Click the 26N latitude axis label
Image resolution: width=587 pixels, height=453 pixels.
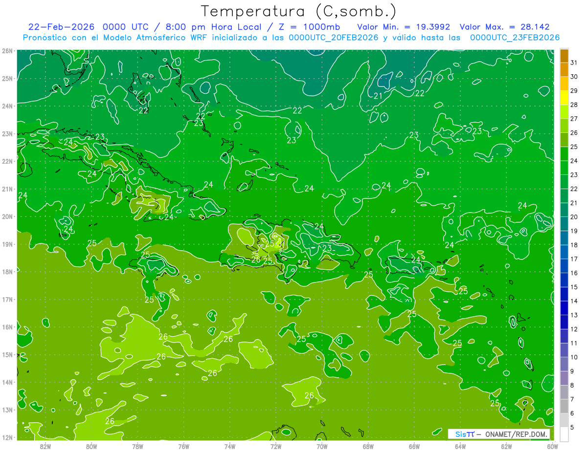[x=7, y=51]
